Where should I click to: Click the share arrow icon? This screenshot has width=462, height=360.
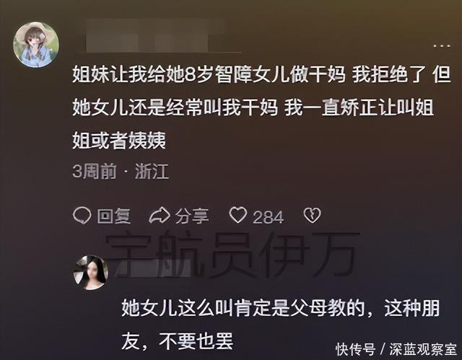click(x=160, y=216)
